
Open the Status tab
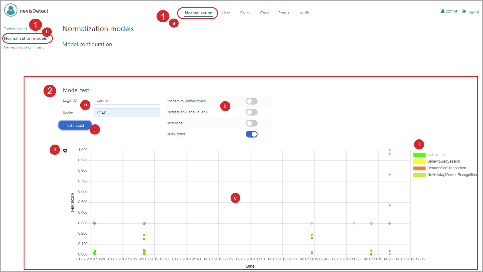tap(284, 13)
